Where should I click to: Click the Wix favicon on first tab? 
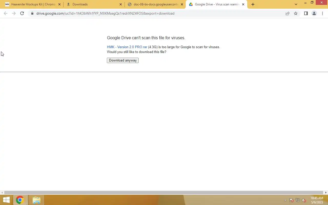coord(7,4)
